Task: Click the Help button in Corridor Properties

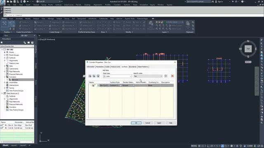Action: [170, 123]
